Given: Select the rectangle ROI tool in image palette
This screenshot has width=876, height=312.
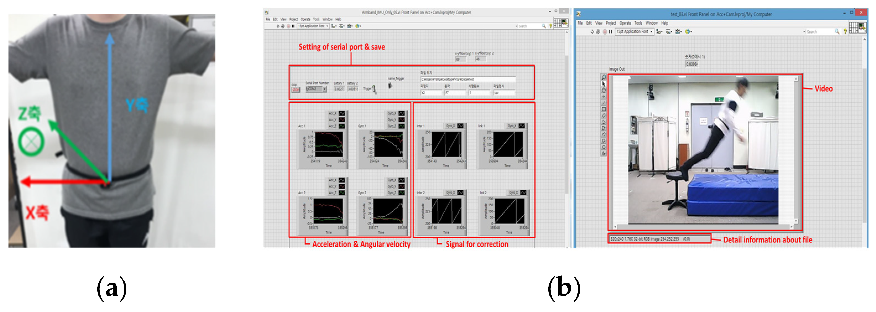Looking at the screenshot, I should [x=604, y=110].
